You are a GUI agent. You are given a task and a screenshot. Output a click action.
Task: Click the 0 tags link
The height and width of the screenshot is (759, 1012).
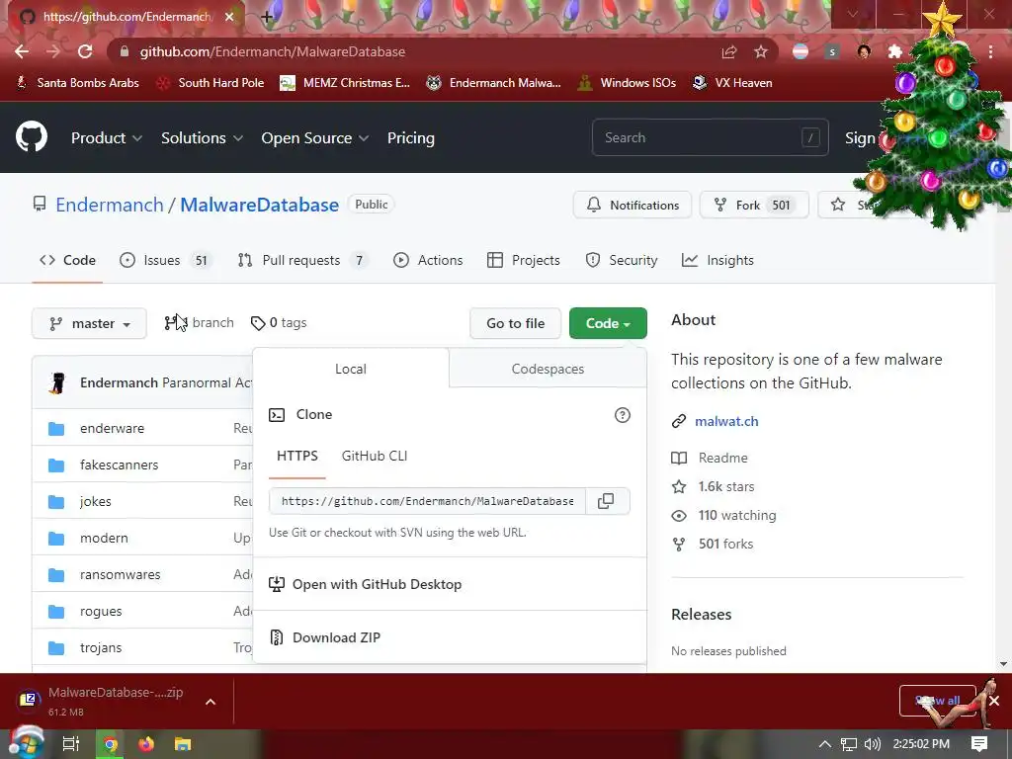[279, 323]
